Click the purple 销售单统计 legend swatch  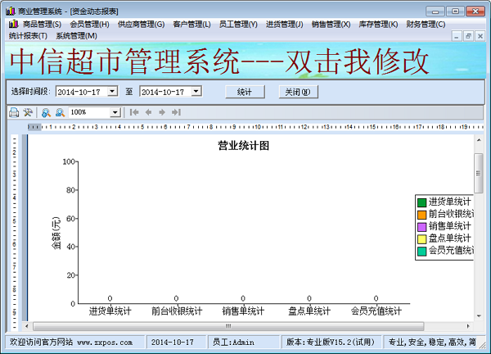421,227
